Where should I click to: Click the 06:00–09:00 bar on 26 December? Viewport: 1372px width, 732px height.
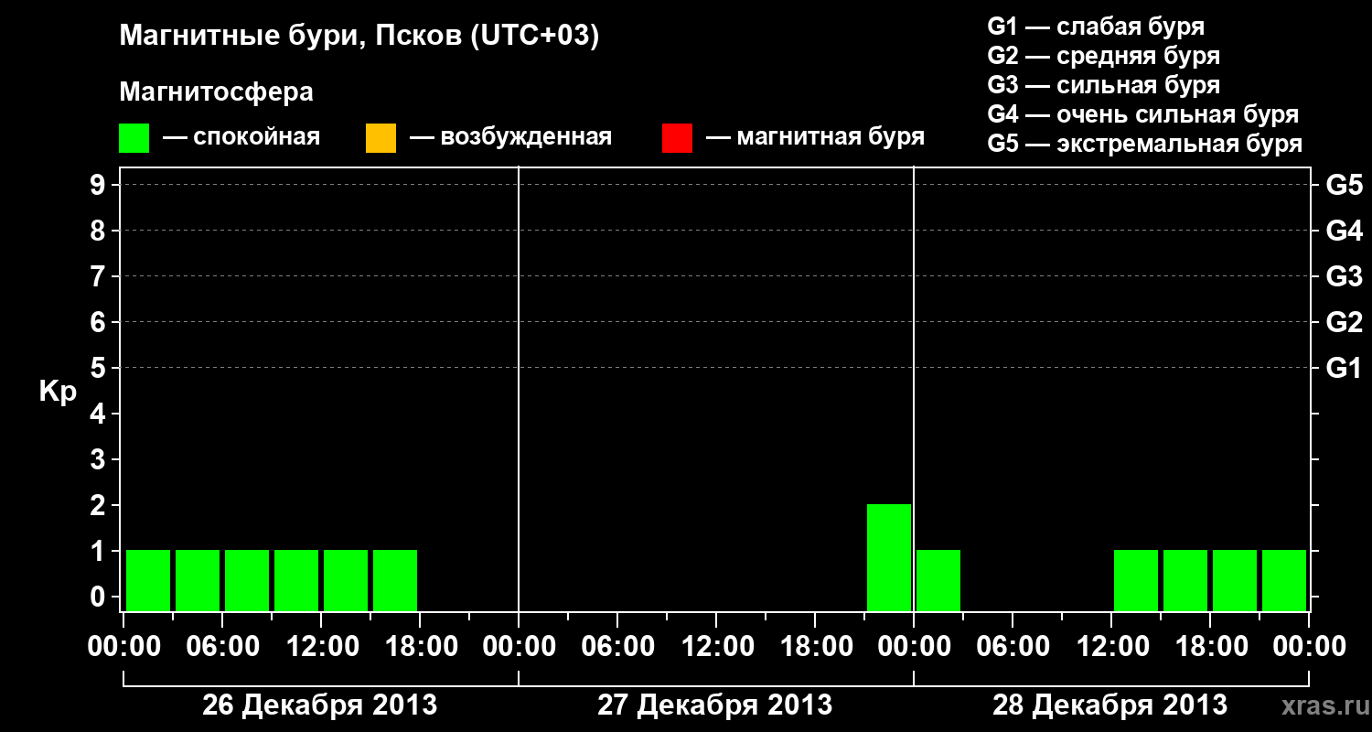click(247, 580)
